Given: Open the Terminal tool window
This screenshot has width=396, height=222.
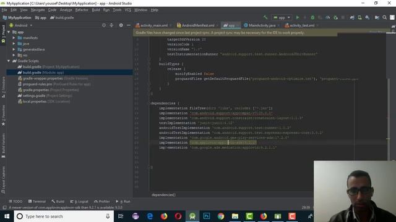Looking at the screenshot, I should coord(37,202).
